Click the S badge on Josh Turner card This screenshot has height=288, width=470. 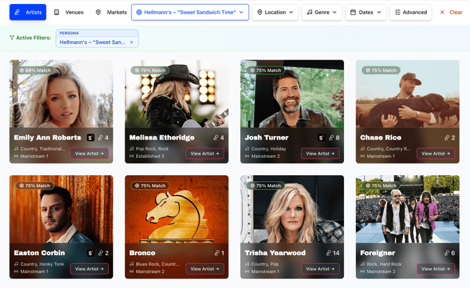(322, 138)
